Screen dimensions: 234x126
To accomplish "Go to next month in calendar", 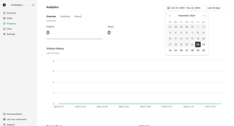I will [x=204, y=16].
